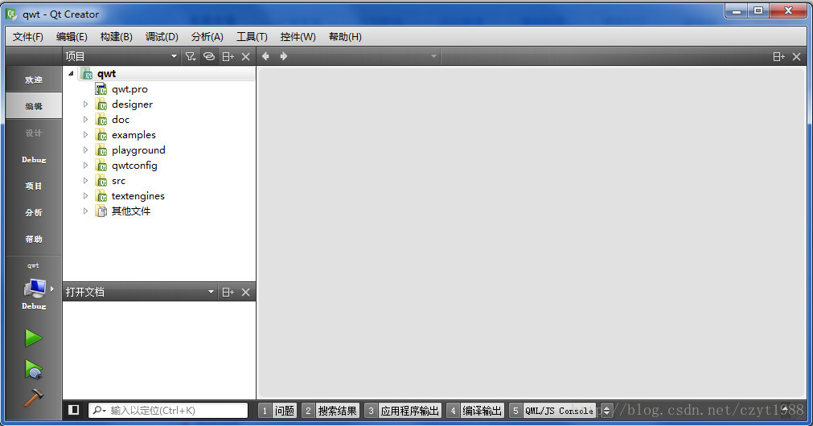The height and width of the screenshot is (426, 813).
Task: Show the 问题 output pane
Action: point(277,411)
